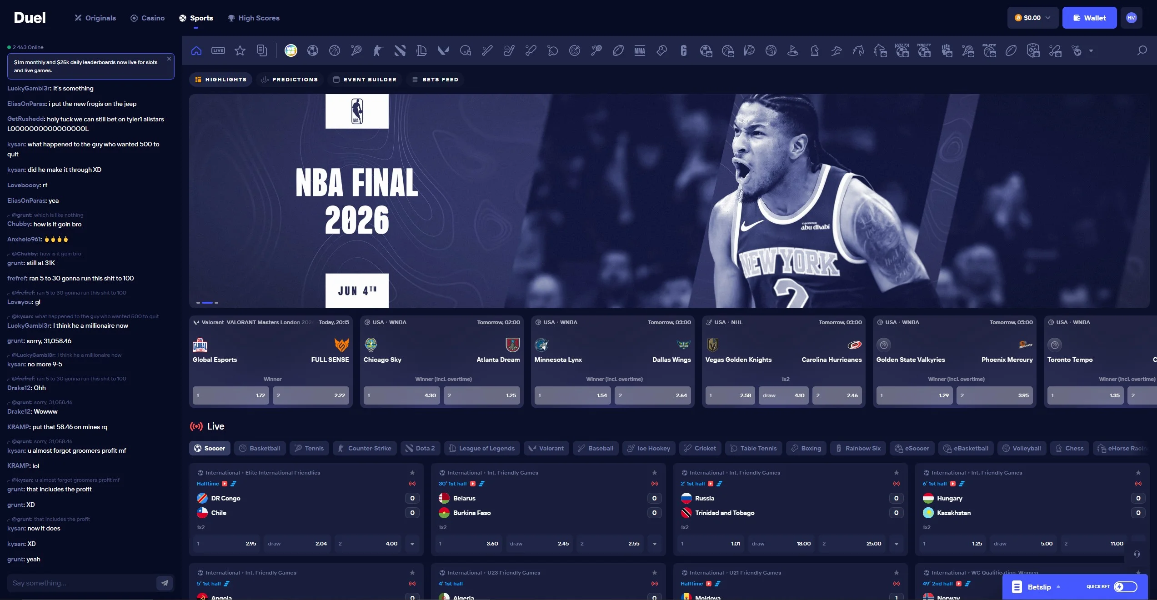Expand more sports in the icon bar
The width and height of the screenshot is (1157, 600).
click(1091, 51)
